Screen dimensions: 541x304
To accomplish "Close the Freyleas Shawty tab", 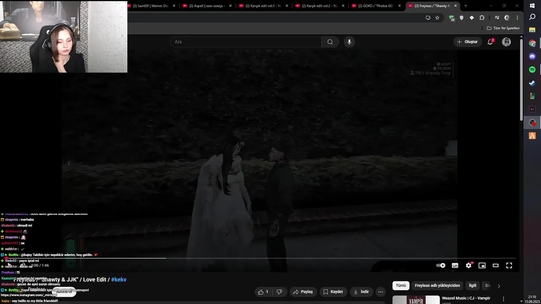I will click(456, 6).
